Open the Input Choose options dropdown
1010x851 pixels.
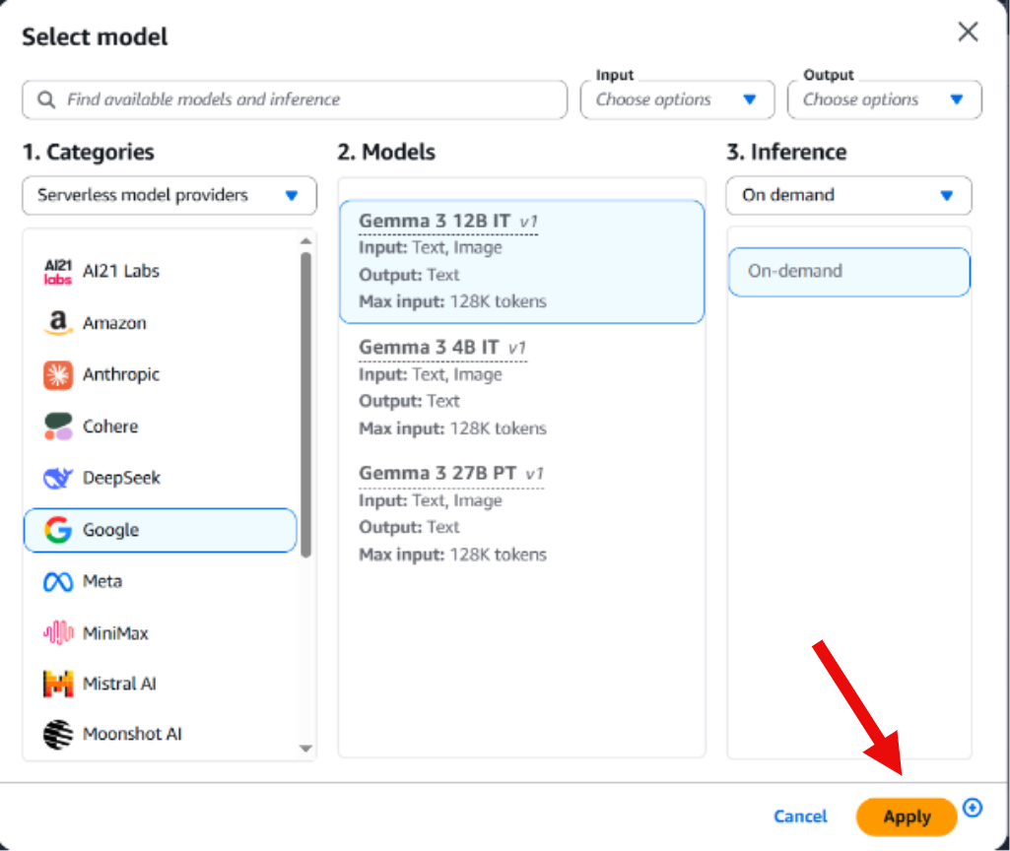pyautogui.click(x=677, y=99)
